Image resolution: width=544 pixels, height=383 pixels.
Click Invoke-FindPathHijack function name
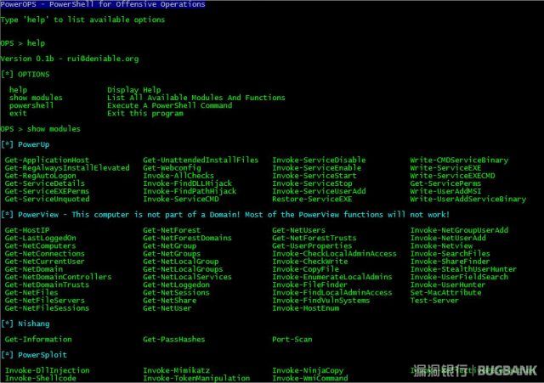pos(190,191)
